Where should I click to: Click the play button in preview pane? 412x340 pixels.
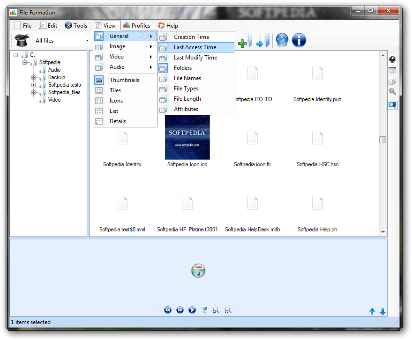192,310
